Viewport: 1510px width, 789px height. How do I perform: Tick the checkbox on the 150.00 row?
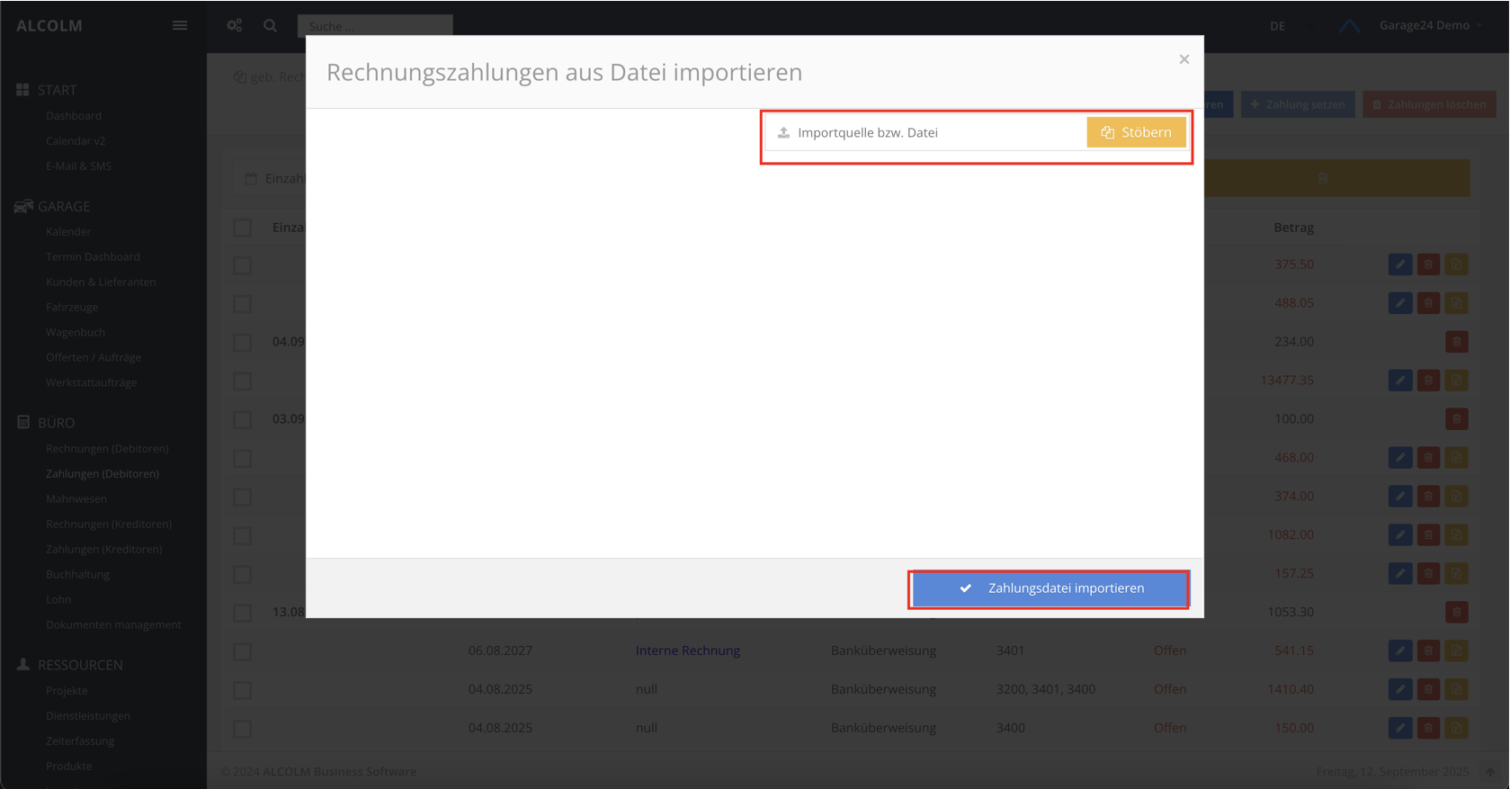243,729
